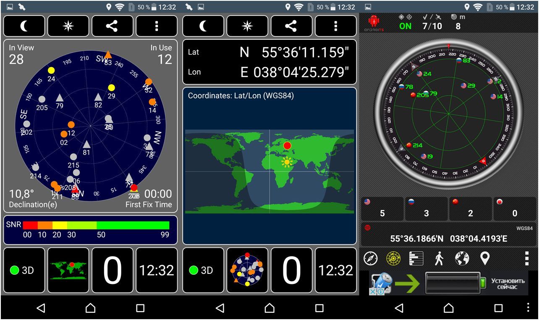Open three-dot overflow menu in left screen
This screenshot has width=539, height=320.
click(157, 26)
